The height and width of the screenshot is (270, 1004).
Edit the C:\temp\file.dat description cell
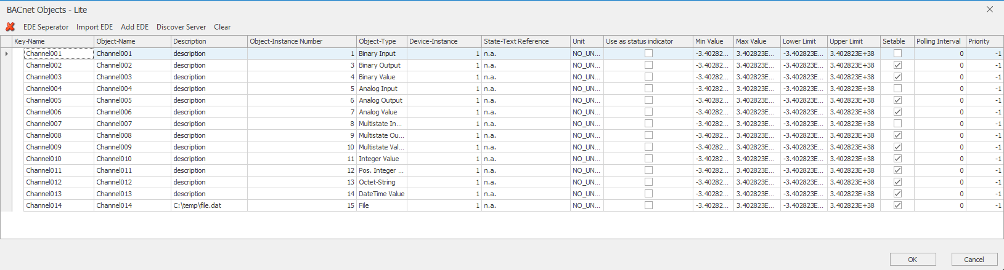tap(209, 205)
